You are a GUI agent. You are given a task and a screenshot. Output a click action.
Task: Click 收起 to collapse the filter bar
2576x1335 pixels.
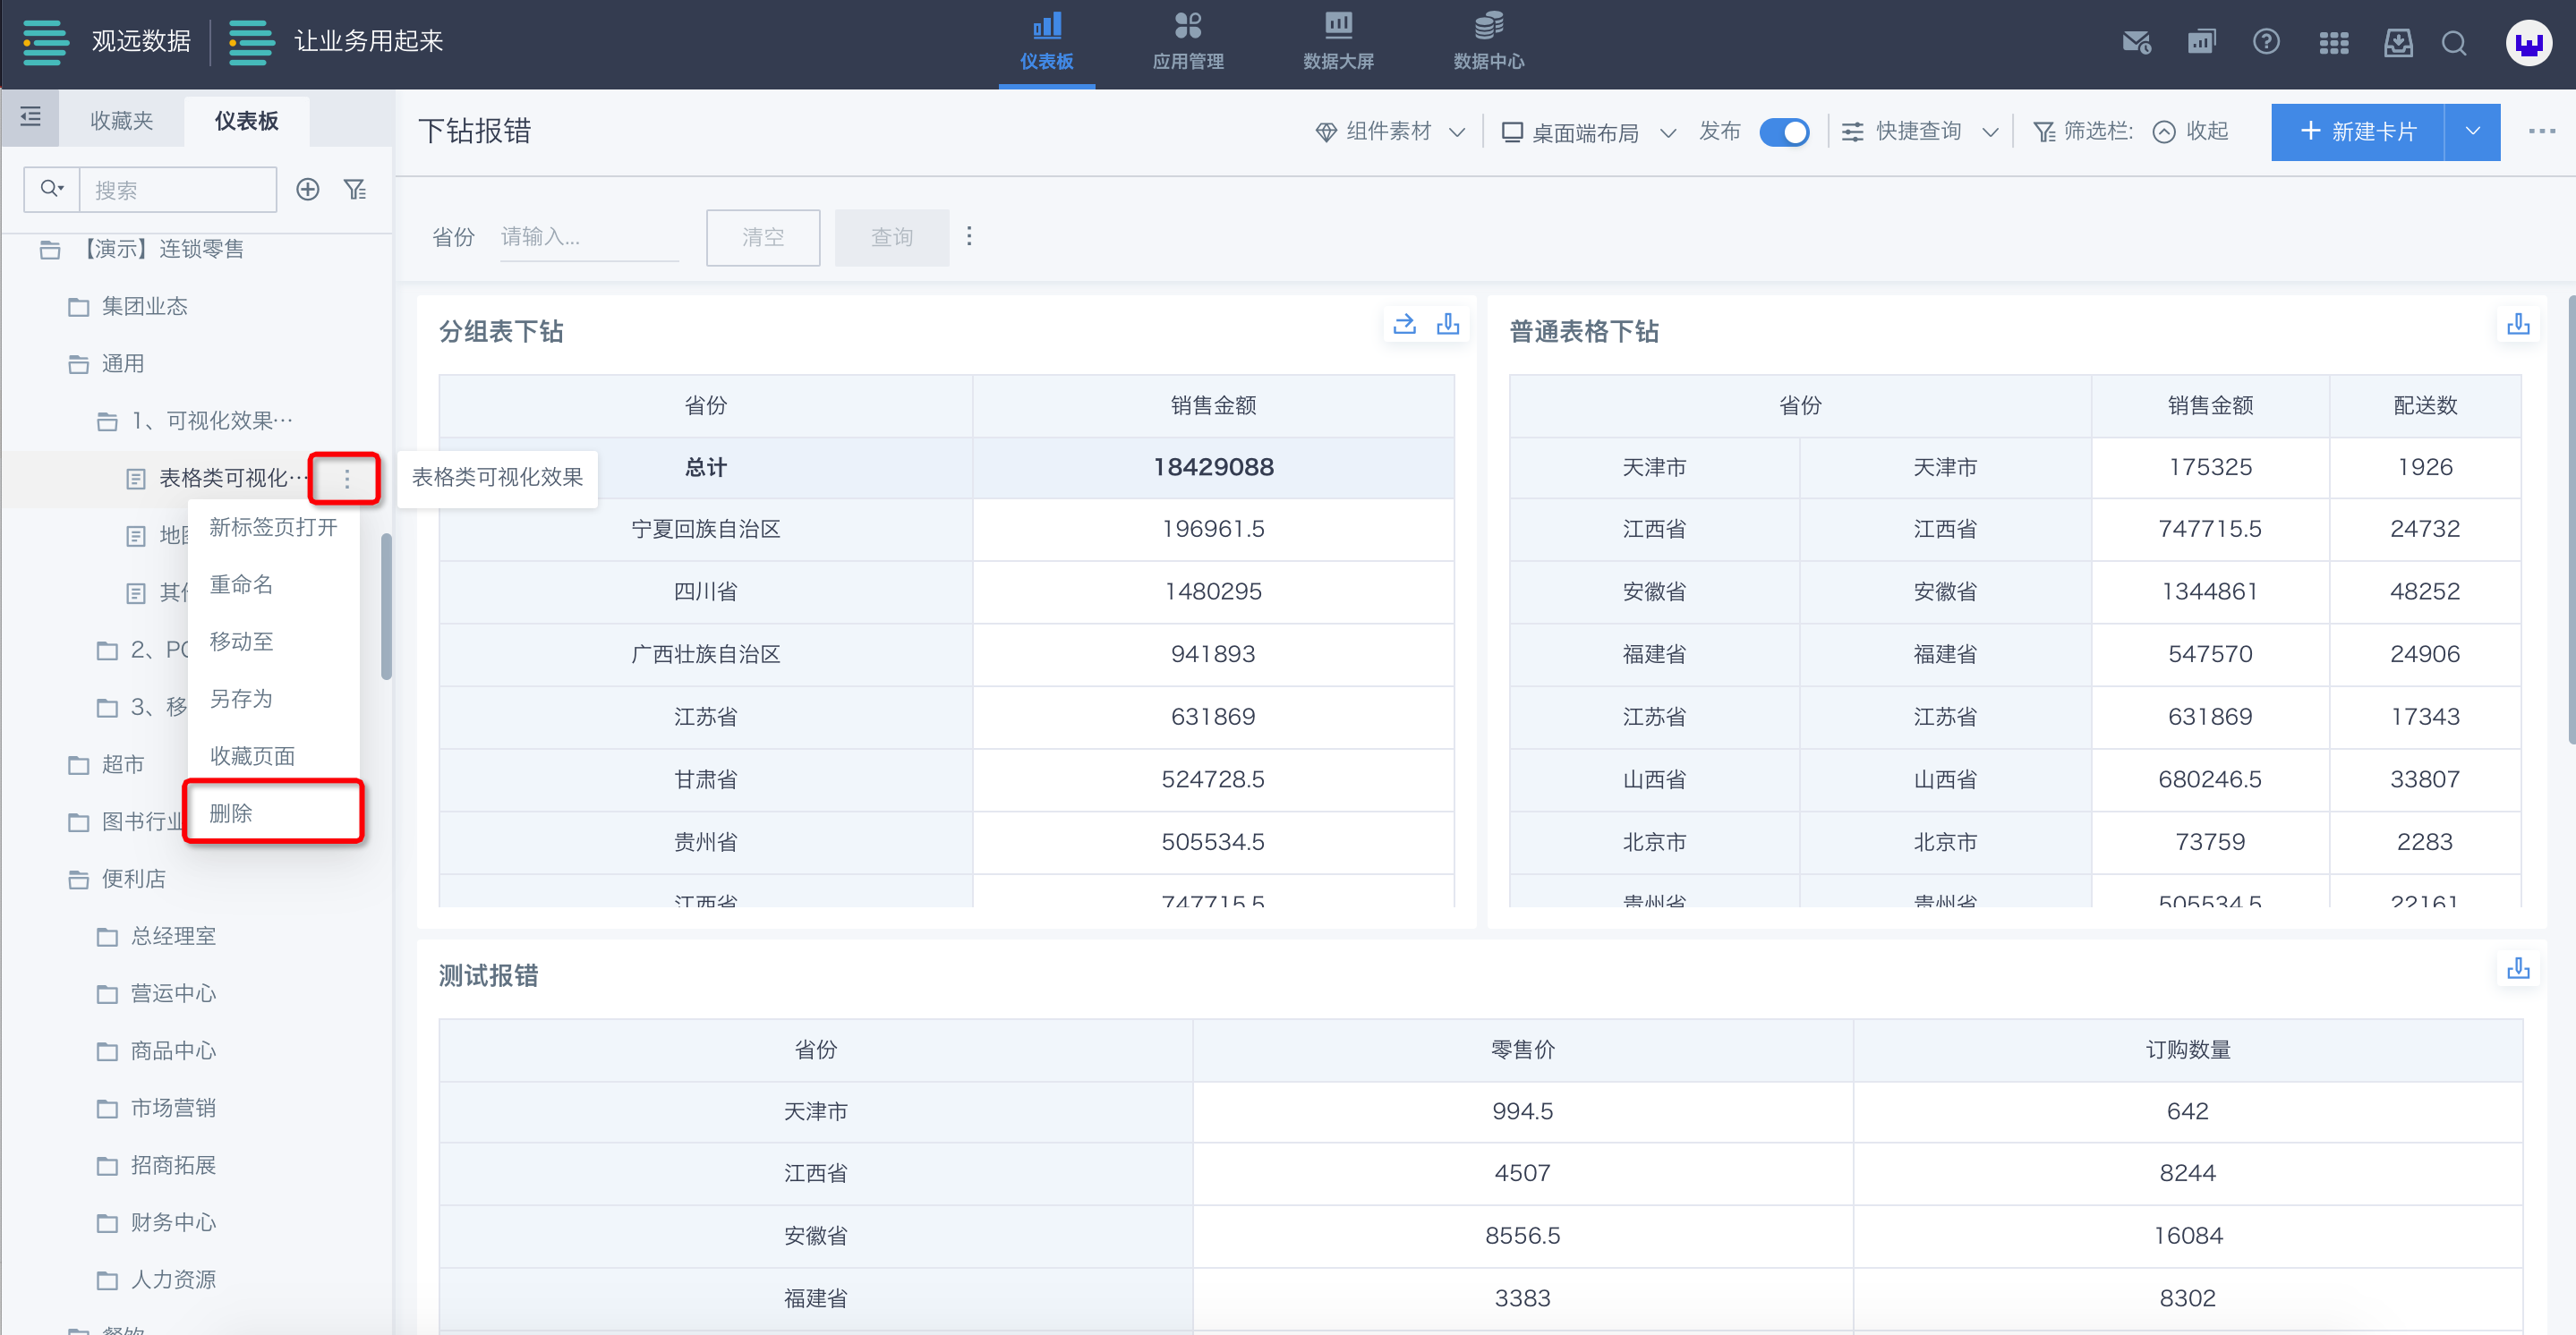(2190, 132)
